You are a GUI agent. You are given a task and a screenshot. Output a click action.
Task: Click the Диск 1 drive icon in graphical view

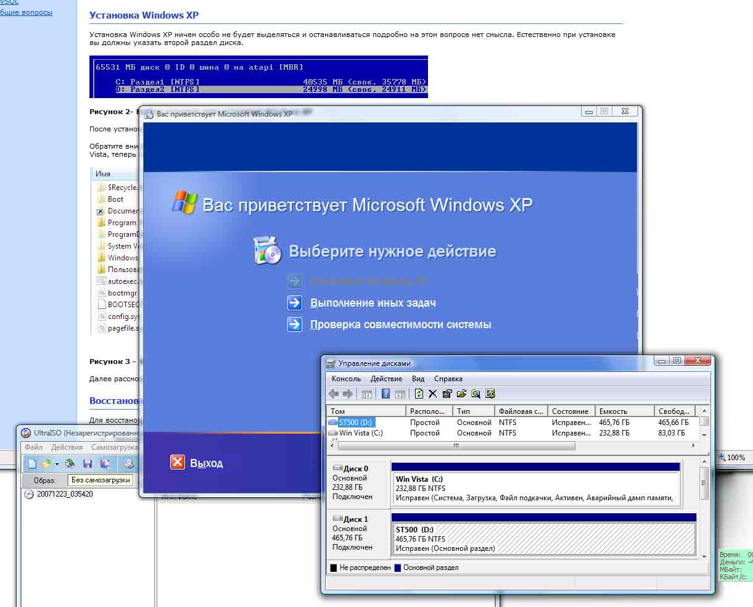point(337,519)
